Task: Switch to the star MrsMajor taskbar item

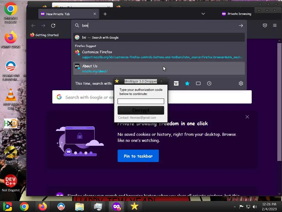Action: click(134, 206)
